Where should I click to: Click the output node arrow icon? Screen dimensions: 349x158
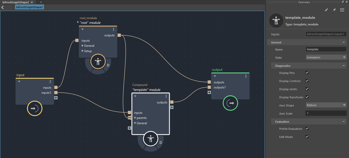230,103
